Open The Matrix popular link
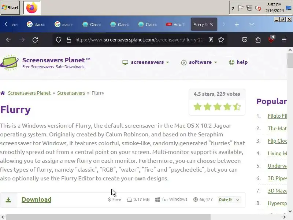Screen dimensions: 293x220 coord(277,128)
